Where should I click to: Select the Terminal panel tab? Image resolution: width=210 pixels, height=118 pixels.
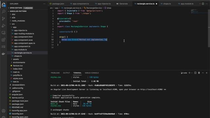[x=77, y=73]
